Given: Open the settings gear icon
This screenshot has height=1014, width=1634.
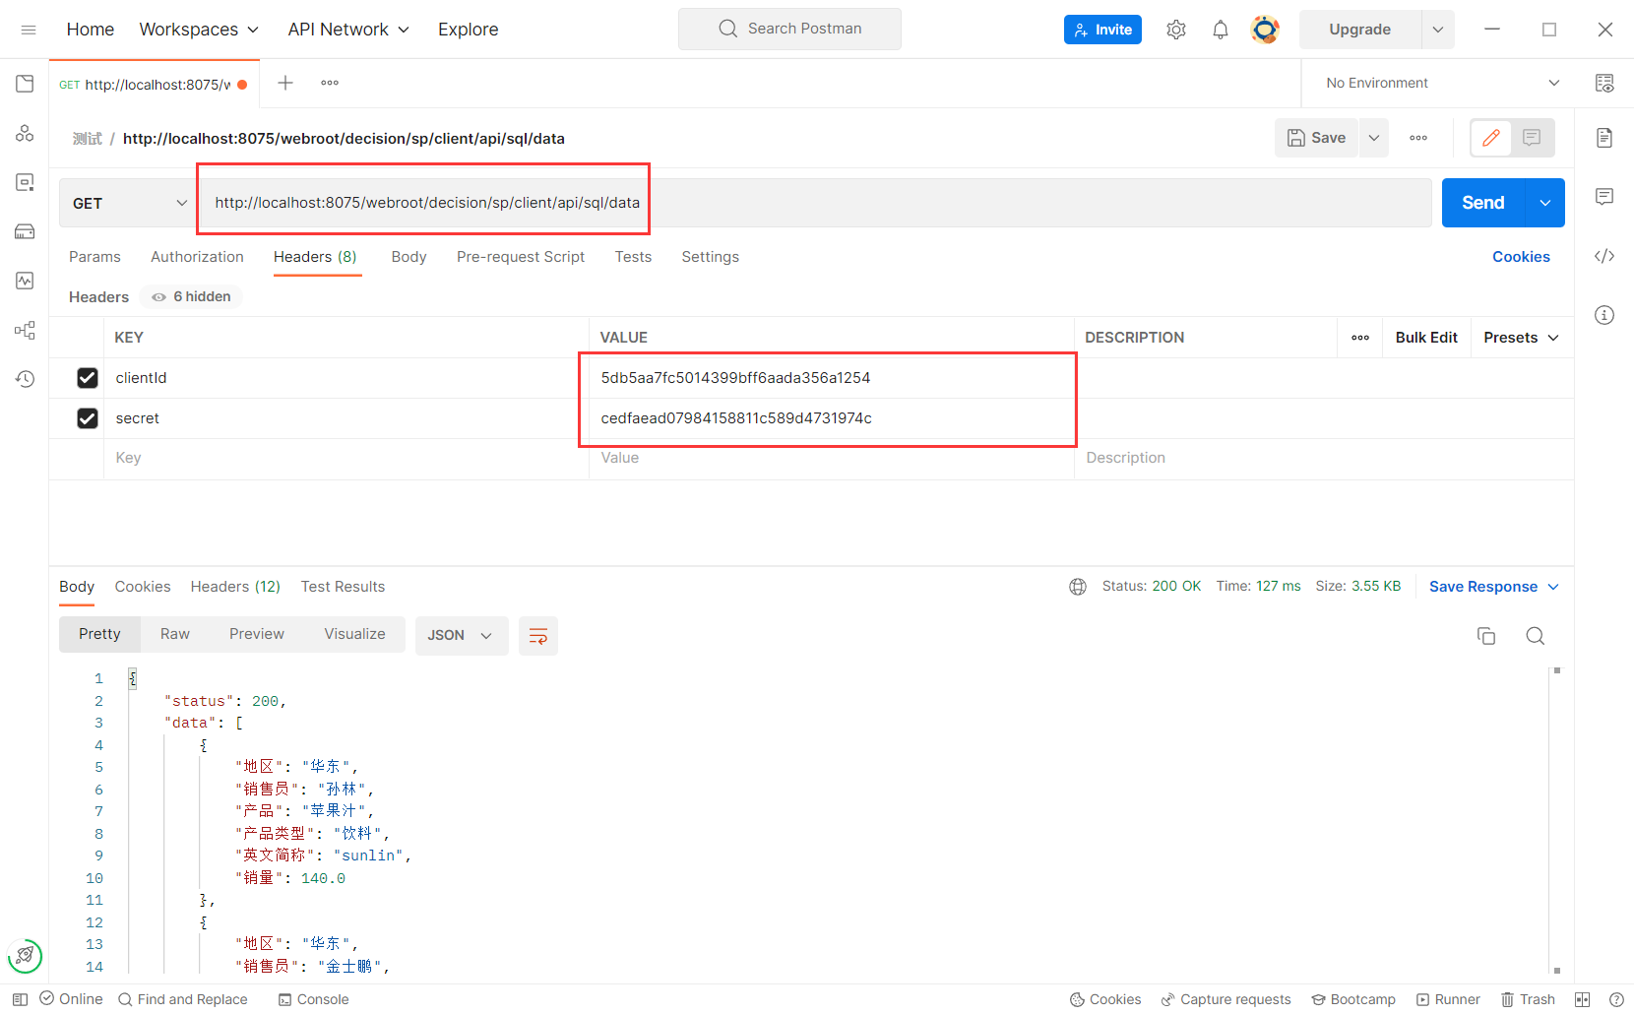Looking at the screenshot, I should tap(1176, 30).
